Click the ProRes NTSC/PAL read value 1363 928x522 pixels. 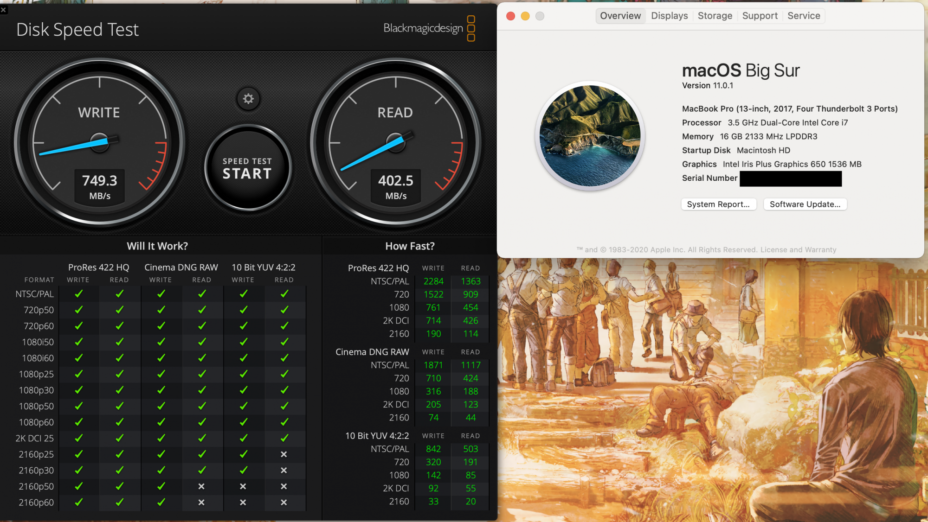(x=470, y=281)
